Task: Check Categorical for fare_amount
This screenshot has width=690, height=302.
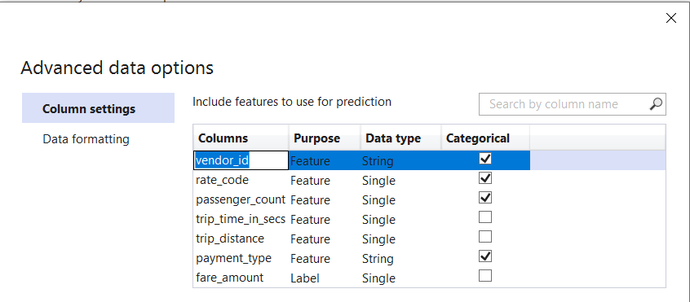Action: [485, 276]
